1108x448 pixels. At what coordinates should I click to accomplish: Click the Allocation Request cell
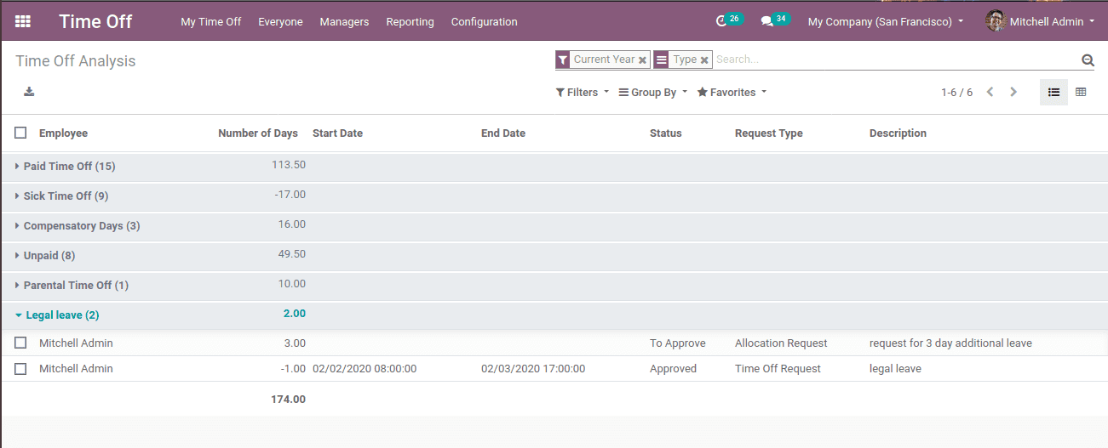click(x=781, y=343)
